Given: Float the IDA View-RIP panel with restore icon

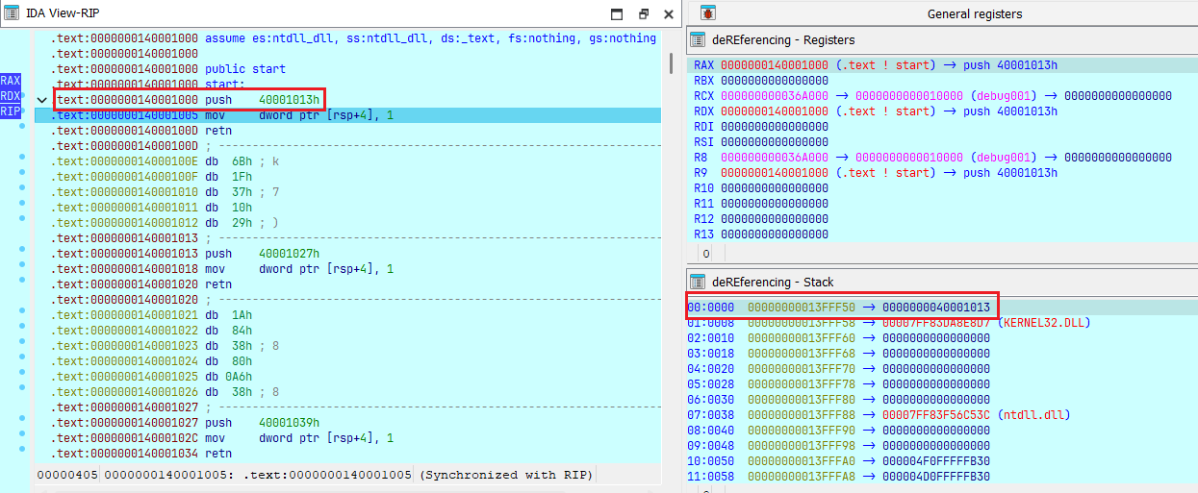Looking at the screenshot, I should pos(644,14).
